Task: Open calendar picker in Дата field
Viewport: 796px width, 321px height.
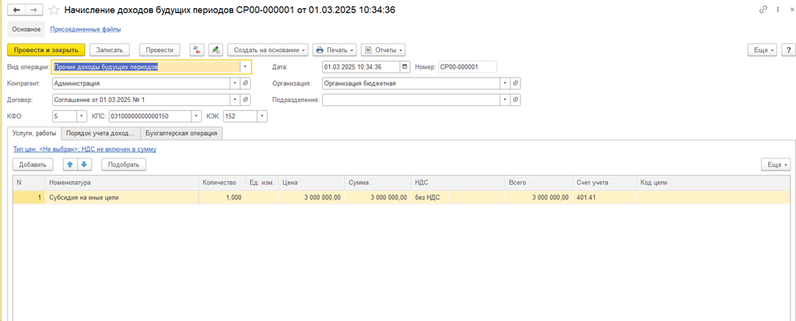Action: tap(405, 67)
